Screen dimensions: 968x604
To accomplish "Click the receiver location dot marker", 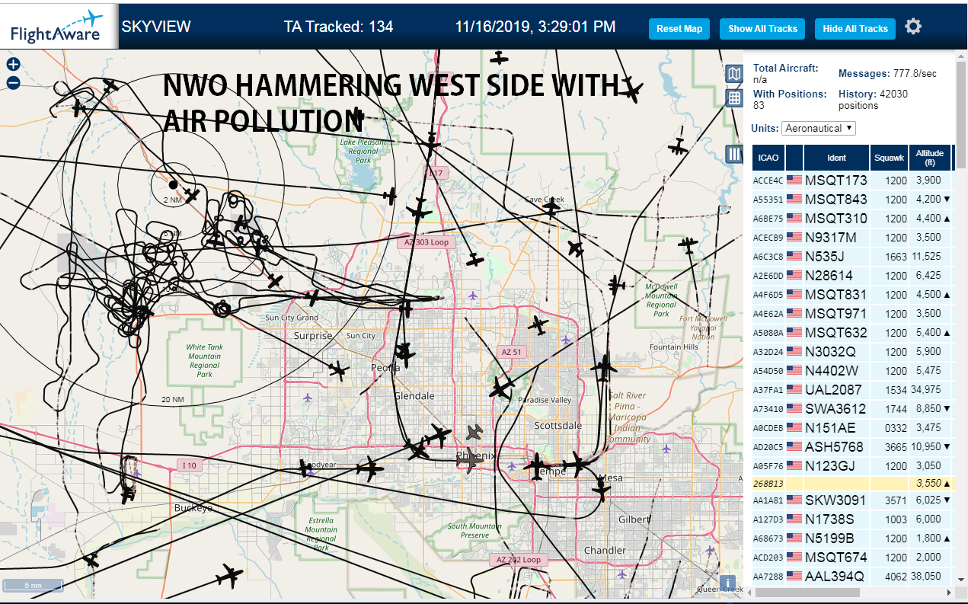I will tap(173, 184).
